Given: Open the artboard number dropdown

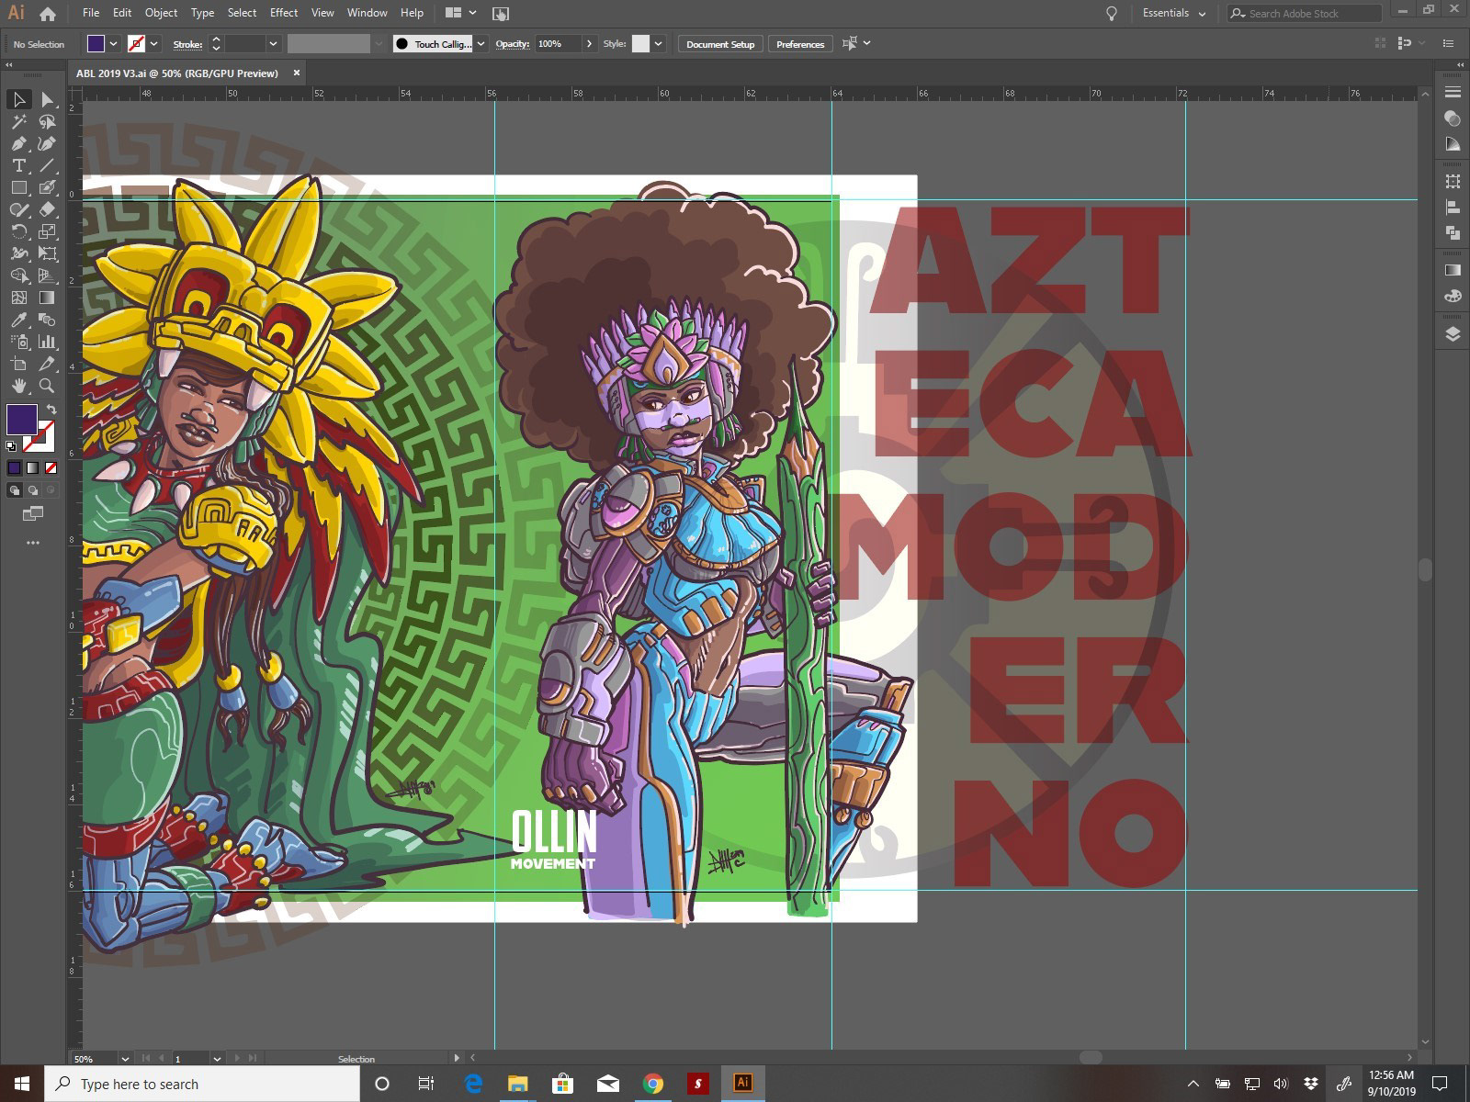Looking at the screenshot, I should click(217, 1058).
